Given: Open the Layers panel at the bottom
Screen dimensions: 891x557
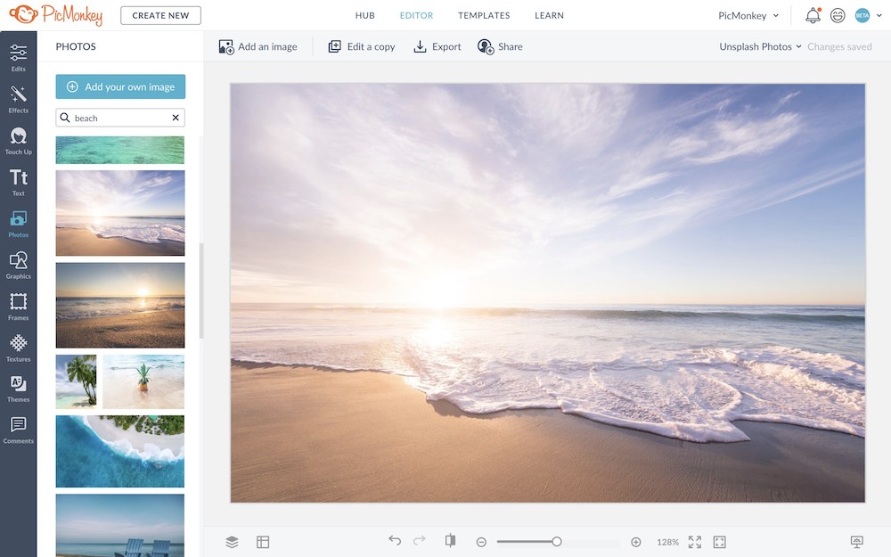Looking at the screenshot, I should point(231,541).
